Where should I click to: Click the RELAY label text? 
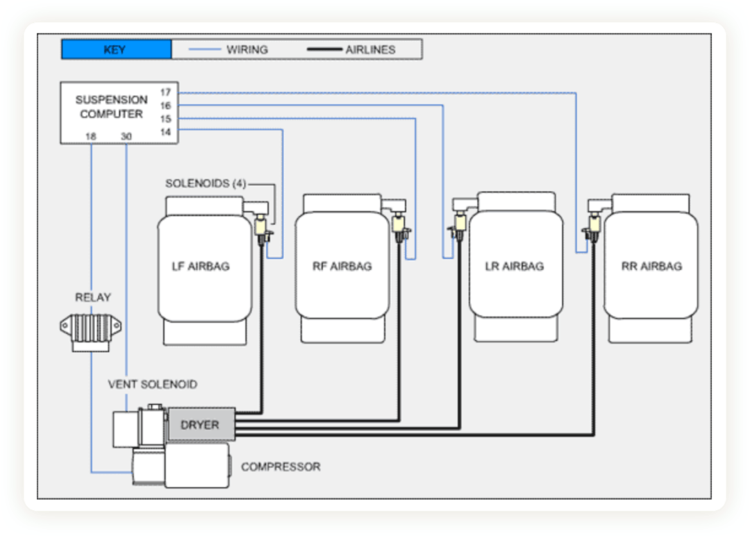click(x=93, y=297)
